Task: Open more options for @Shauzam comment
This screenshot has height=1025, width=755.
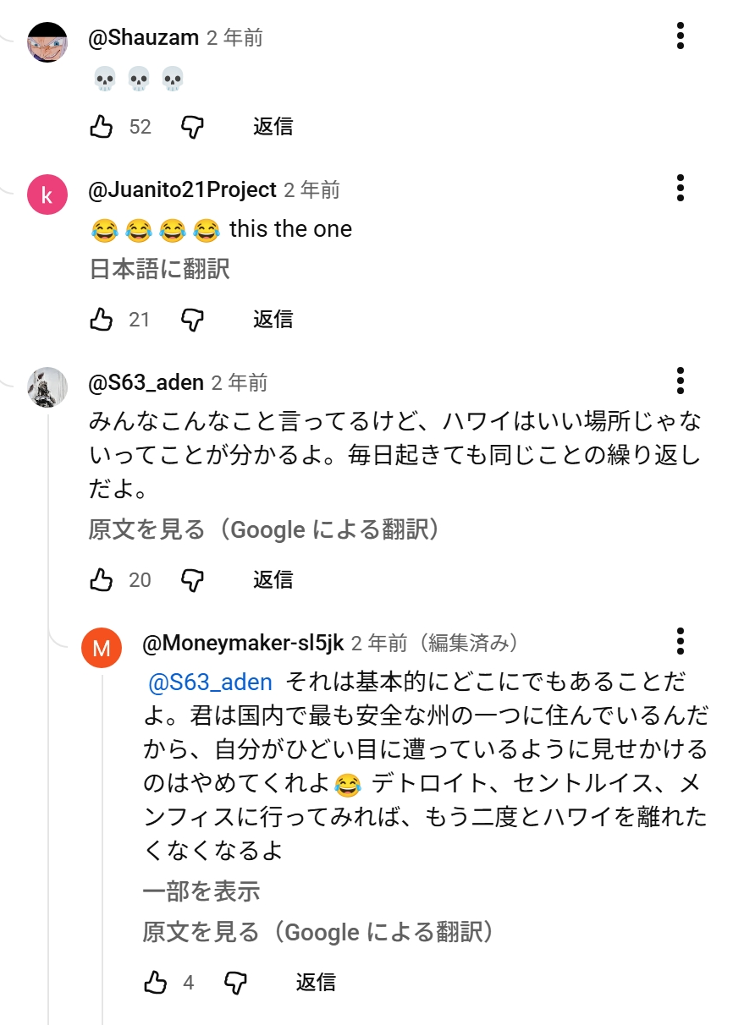Action: [680, 36]
